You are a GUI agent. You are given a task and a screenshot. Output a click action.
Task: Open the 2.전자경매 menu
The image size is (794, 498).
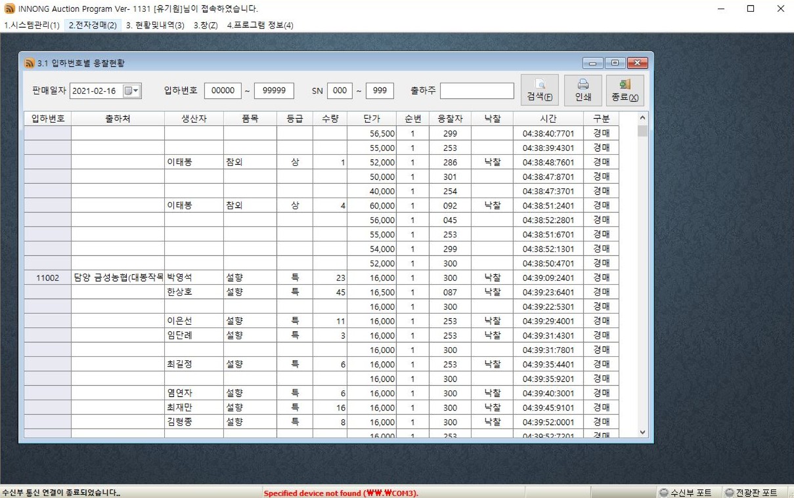[93, 26]
